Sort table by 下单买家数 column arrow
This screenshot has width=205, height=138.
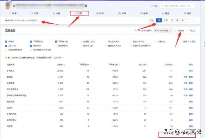[x=90, y=65]
